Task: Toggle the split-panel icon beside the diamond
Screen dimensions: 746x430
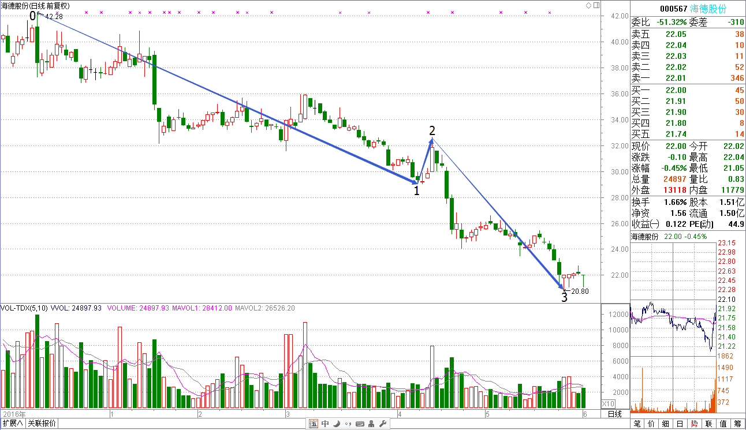Action: click(x=596, y=5)
